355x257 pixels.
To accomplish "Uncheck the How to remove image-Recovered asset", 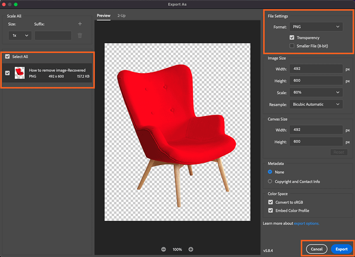I will tap(7, 73).
